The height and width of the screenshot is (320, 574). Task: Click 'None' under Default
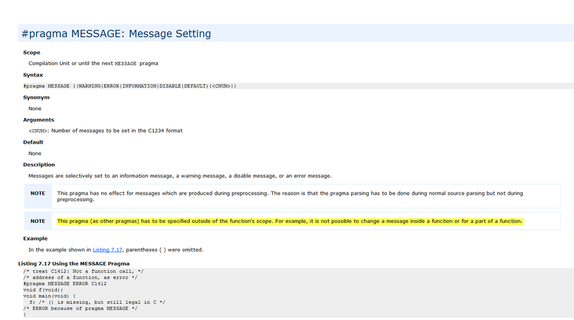pyautogui.click(x=35, y=153)
